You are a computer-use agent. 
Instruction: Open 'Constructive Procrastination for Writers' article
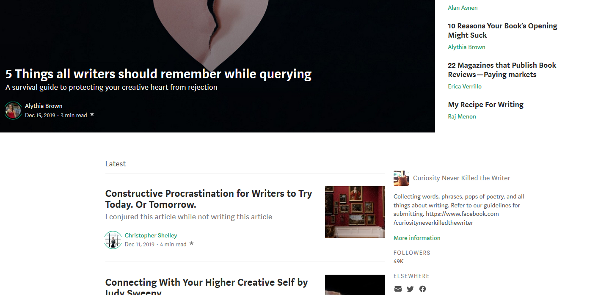pos(209,199)
